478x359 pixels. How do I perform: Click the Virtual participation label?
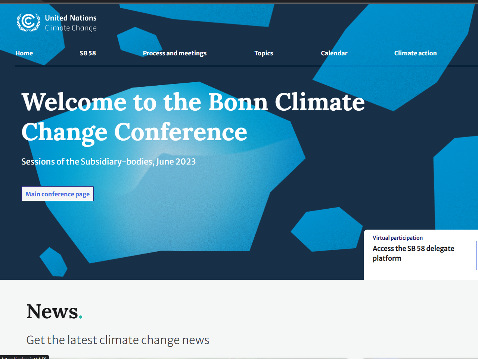(x=397, y=238)
